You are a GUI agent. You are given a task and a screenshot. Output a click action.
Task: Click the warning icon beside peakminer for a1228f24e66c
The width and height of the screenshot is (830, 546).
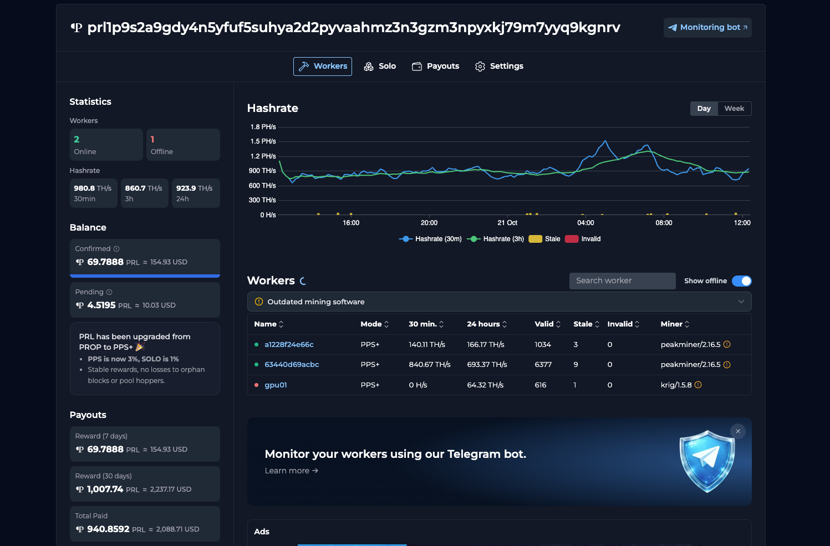pos(727,344)
